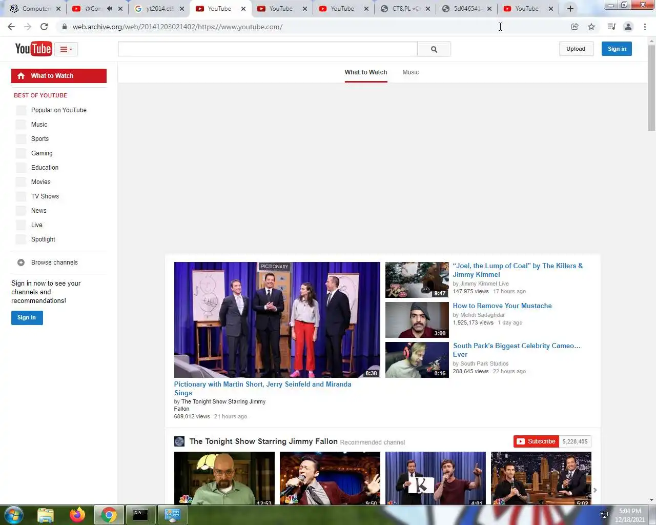Open a new browser tab
Image resolution: width=656 pixels, height=525 pixels.
570,9
